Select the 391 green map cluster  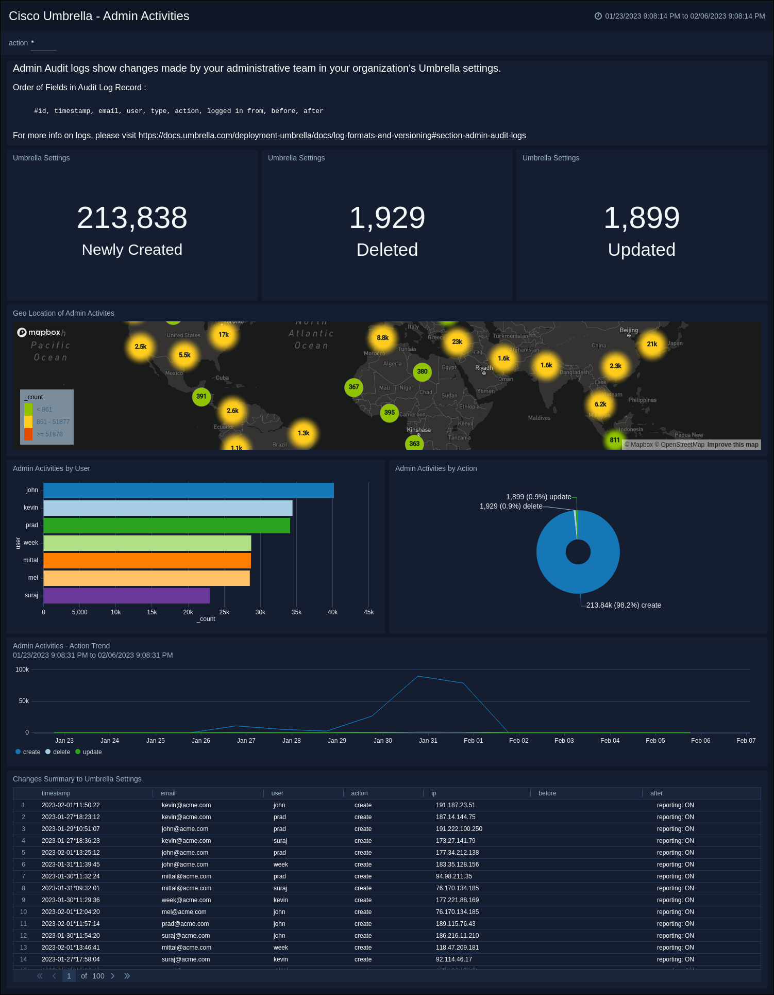coord(201,397)
